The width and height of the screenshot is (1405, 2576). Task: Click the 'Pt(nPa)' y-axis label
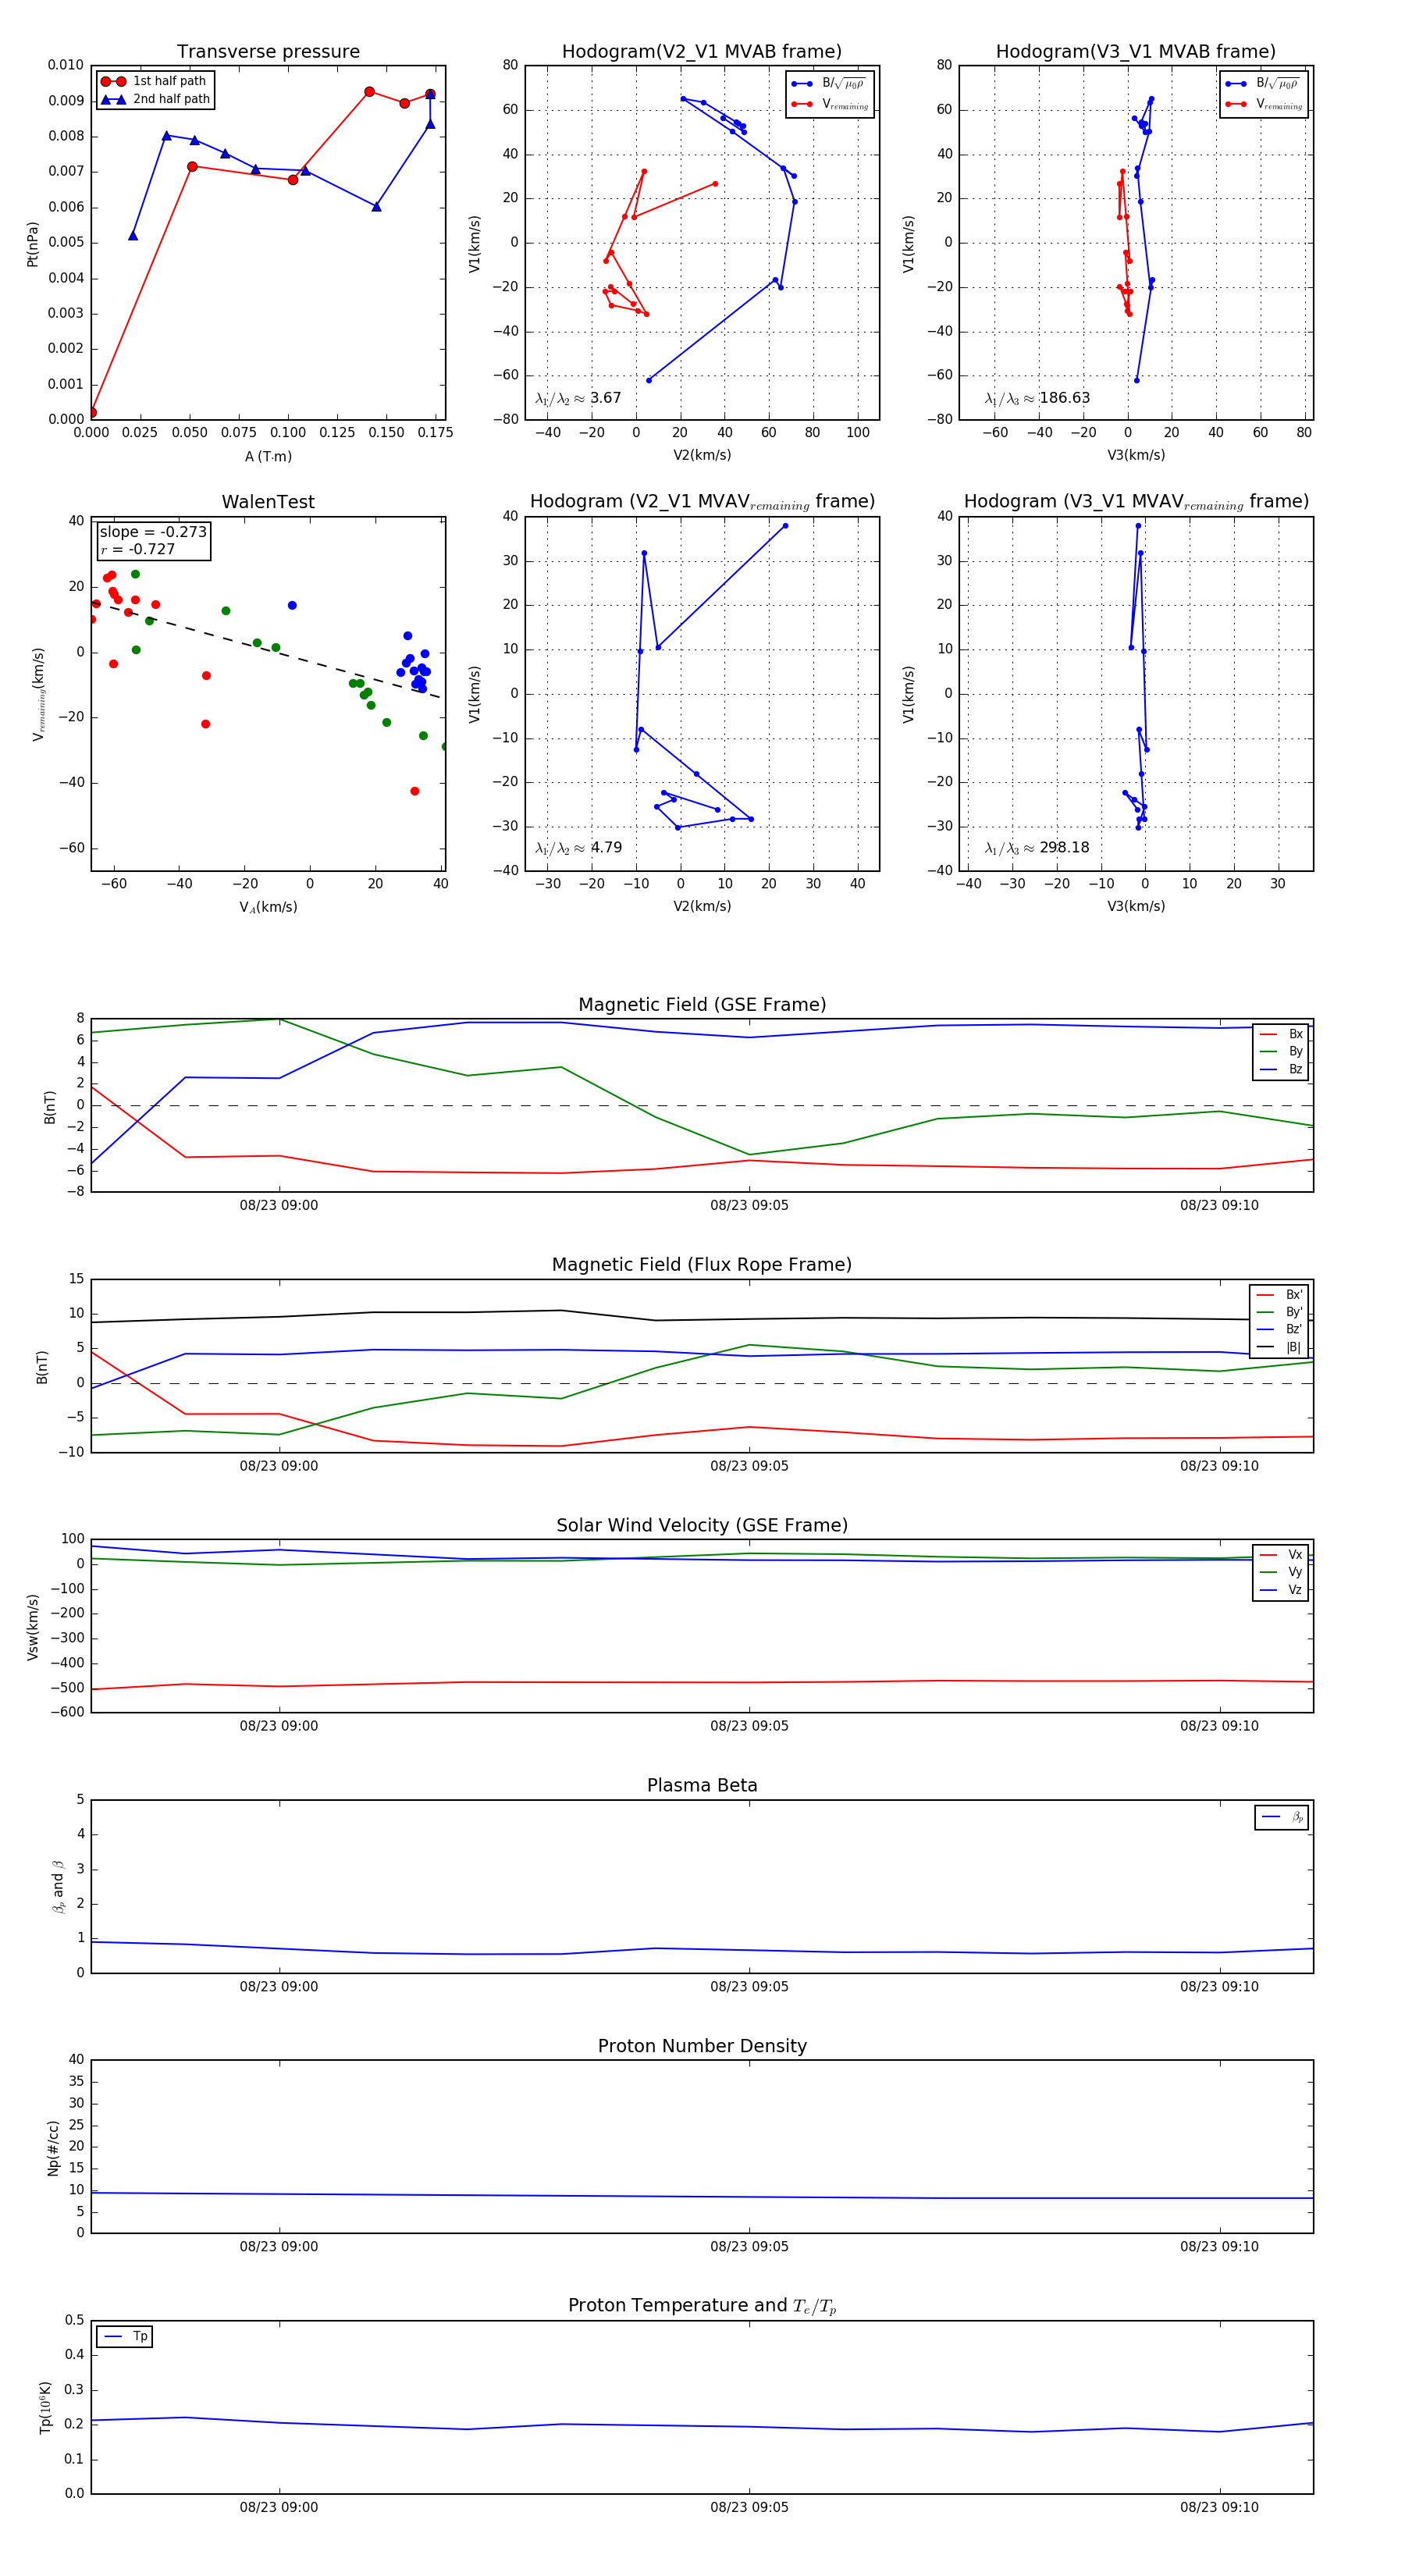pos(32,244)
